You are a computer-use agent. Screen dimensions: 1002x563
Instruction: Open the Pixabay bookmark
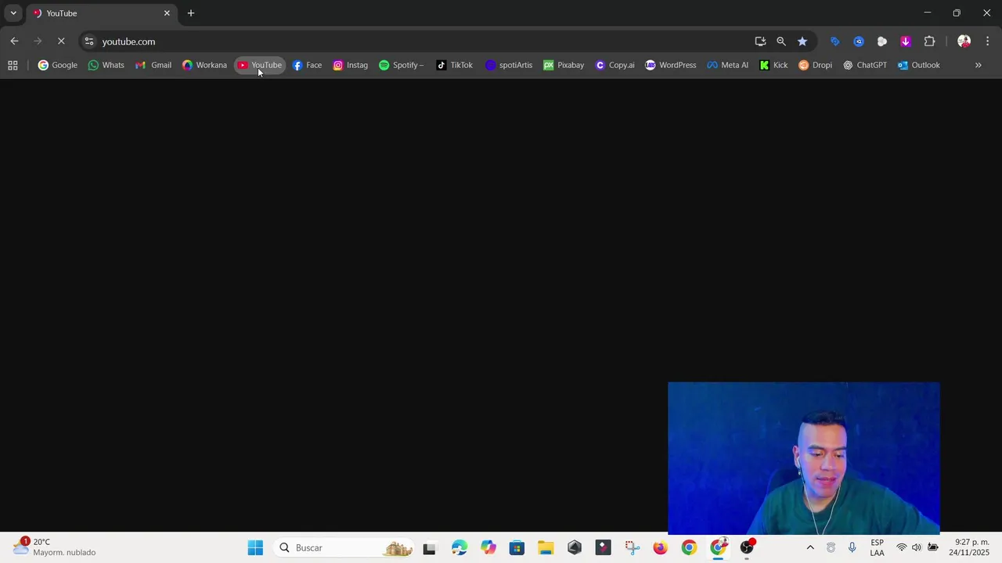(564, 65)
